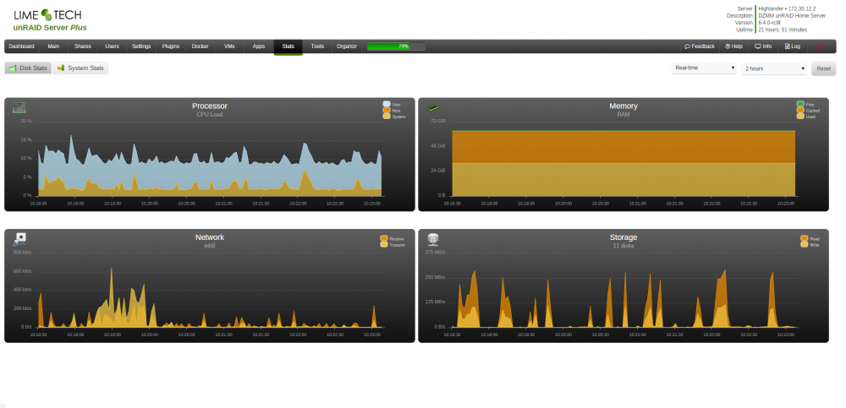Click the 'DZMM unRAID Home Server' description
Viewport: 846px width, 408px height.
[x=792, y=16]
